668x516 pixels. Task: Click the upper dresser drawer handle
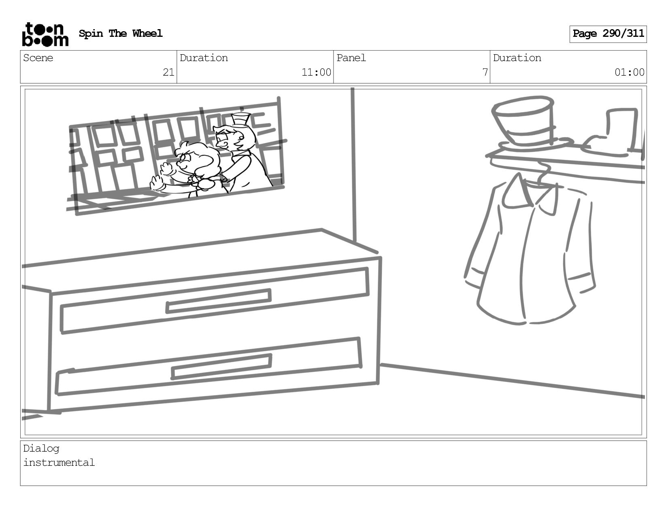219,301
